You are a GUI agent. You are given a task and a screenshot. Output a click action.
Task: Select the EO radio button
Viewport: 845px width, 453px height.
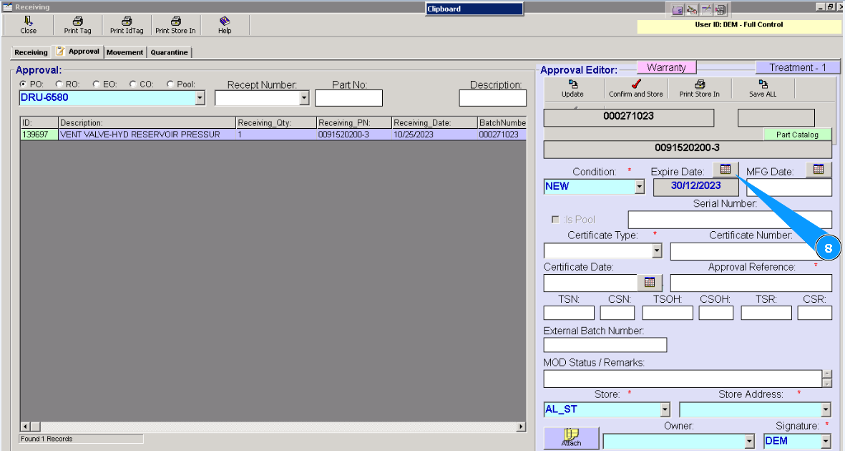tap(97, 84)
